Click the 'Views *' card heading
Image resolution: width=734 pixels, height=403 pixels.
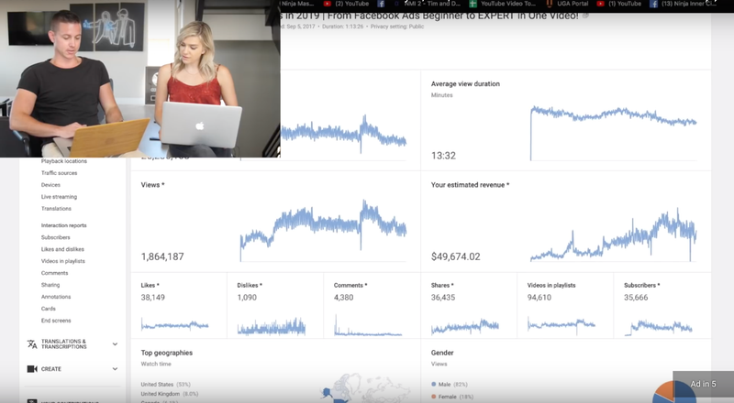(152, 185)
